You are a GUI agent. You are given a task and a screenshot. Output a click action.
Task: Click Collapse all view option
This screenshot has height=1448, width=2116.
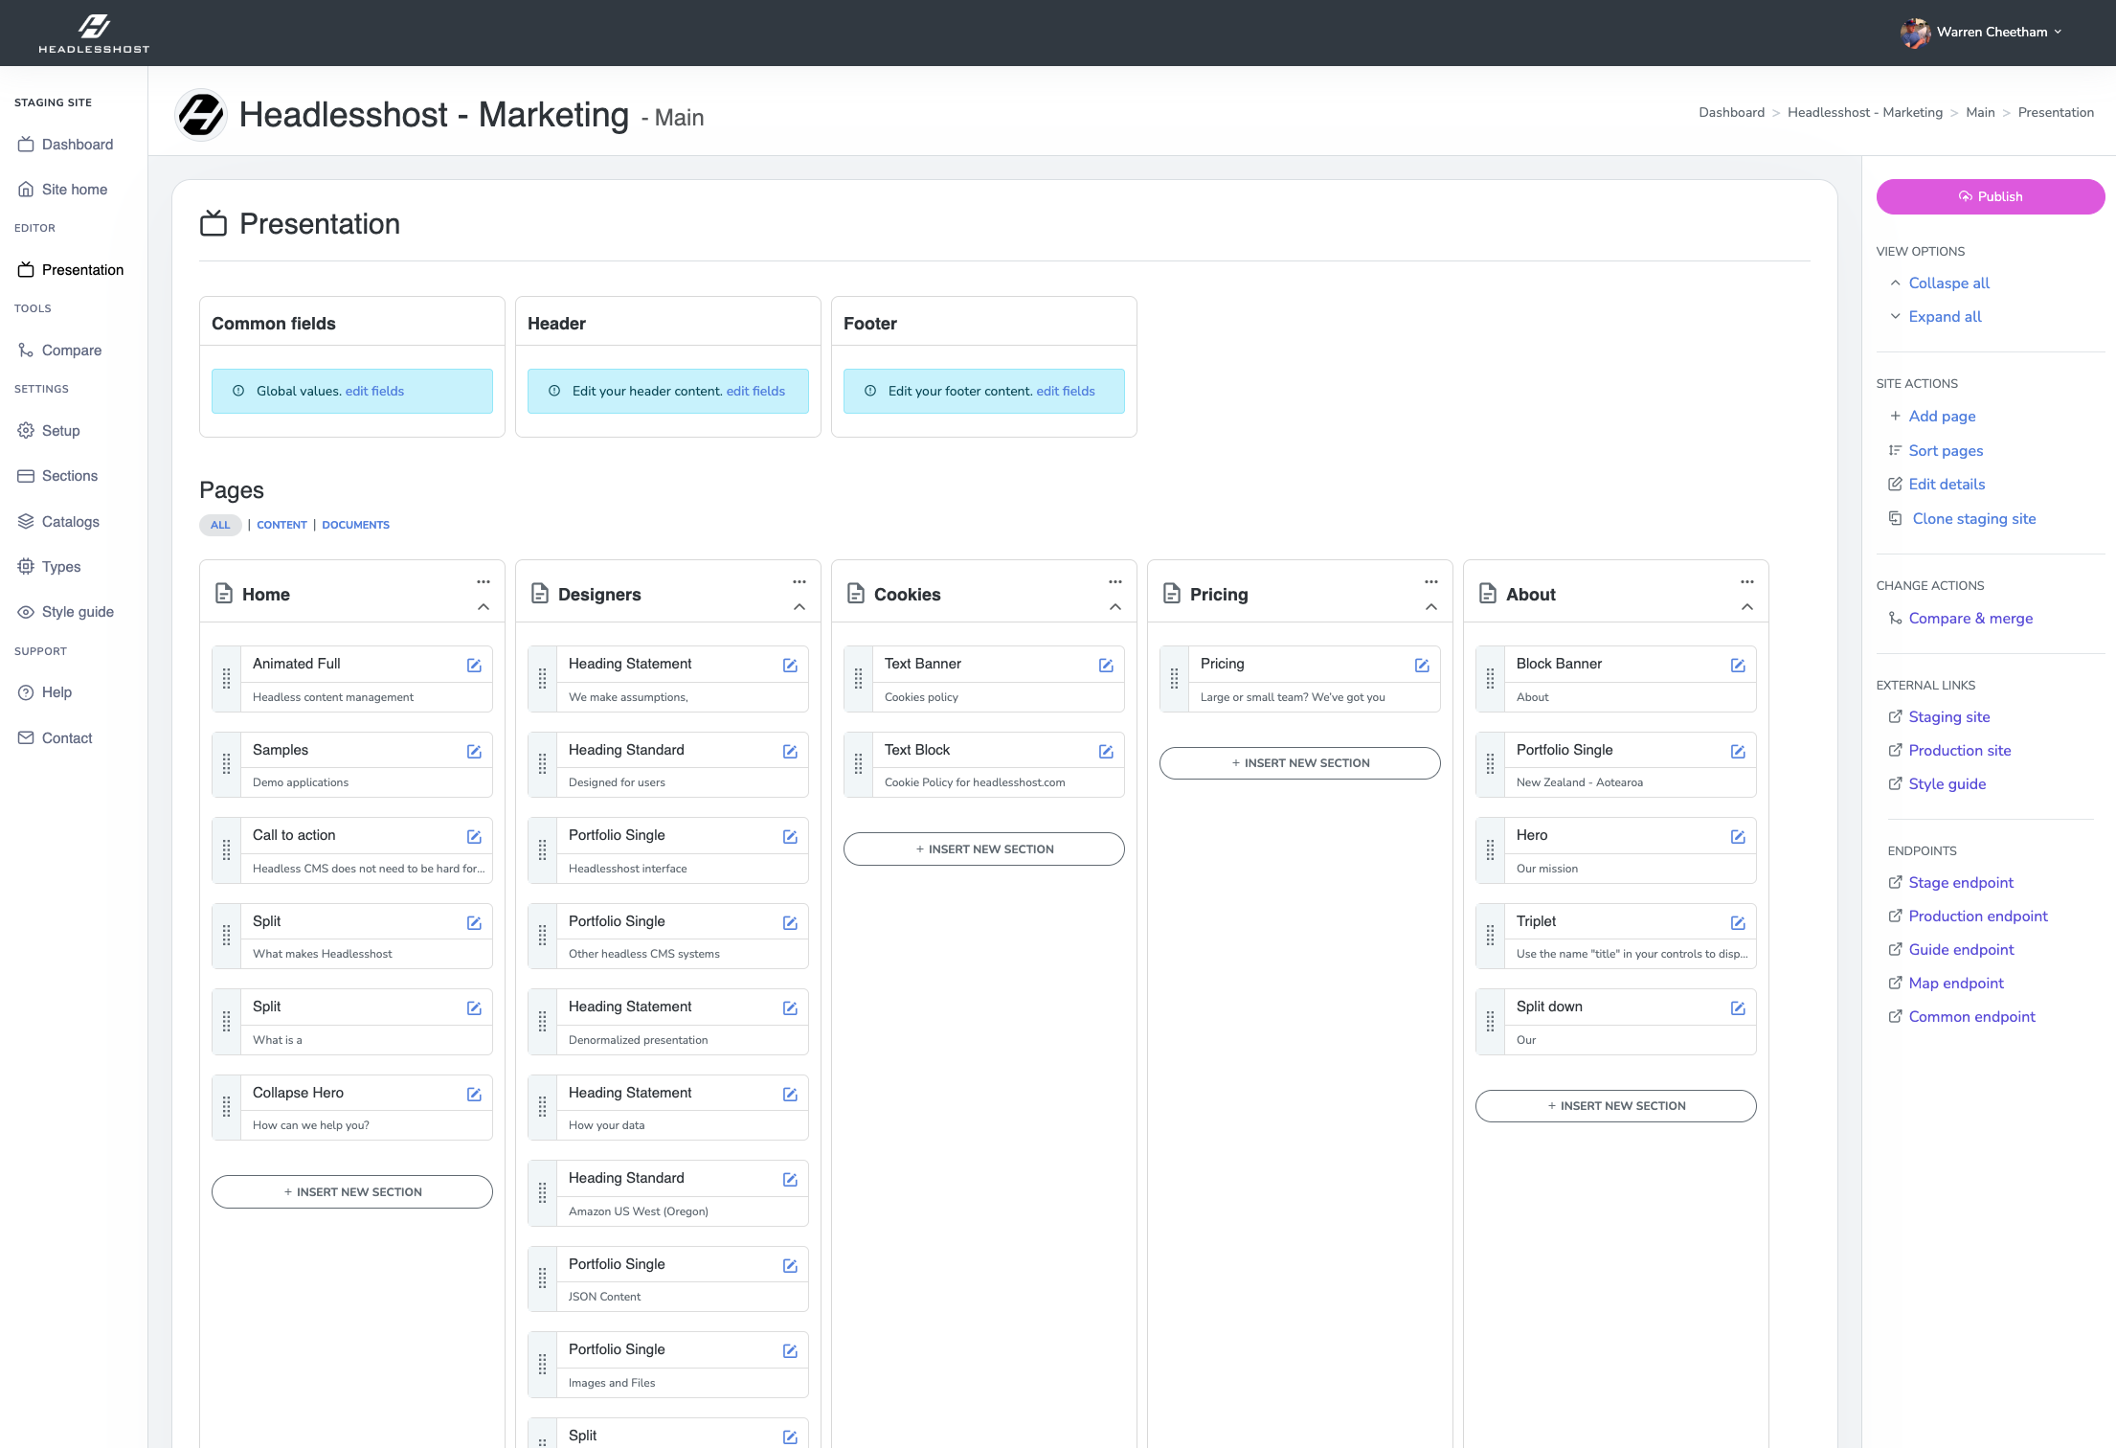pyautogui.click(x=1948, y=283)
